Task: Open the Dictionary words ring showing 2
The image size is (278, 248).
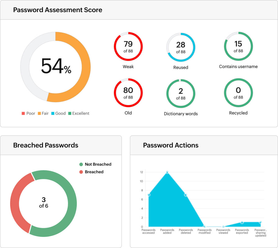Action: 181,93
